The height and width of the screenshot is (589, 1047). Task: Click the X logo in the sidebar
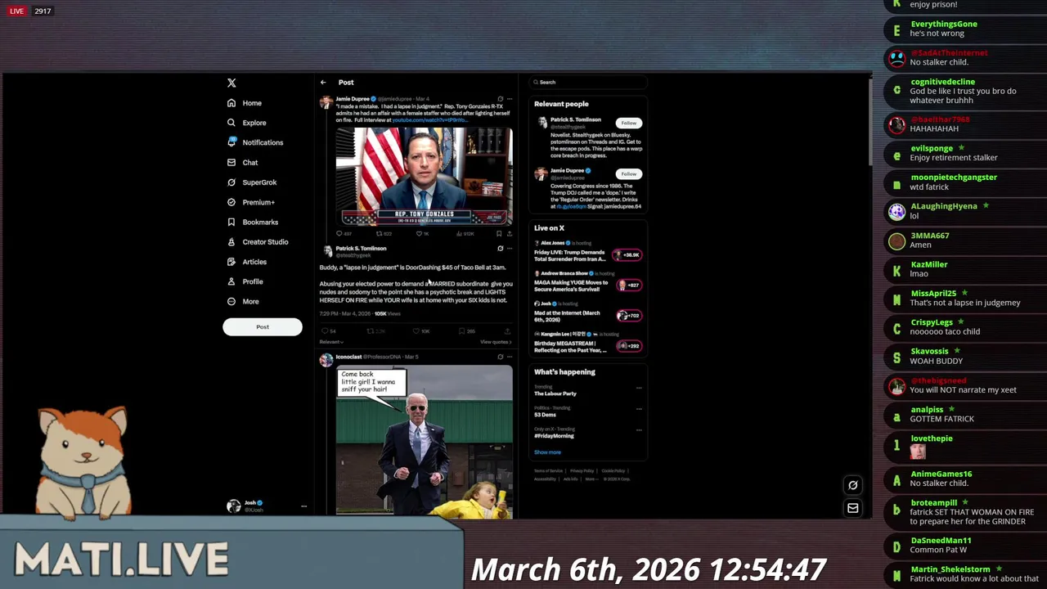tap(231, 83)
